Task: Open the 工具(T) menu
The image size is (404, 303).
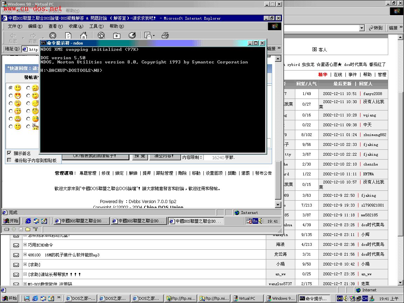Action: coord(96,26)
